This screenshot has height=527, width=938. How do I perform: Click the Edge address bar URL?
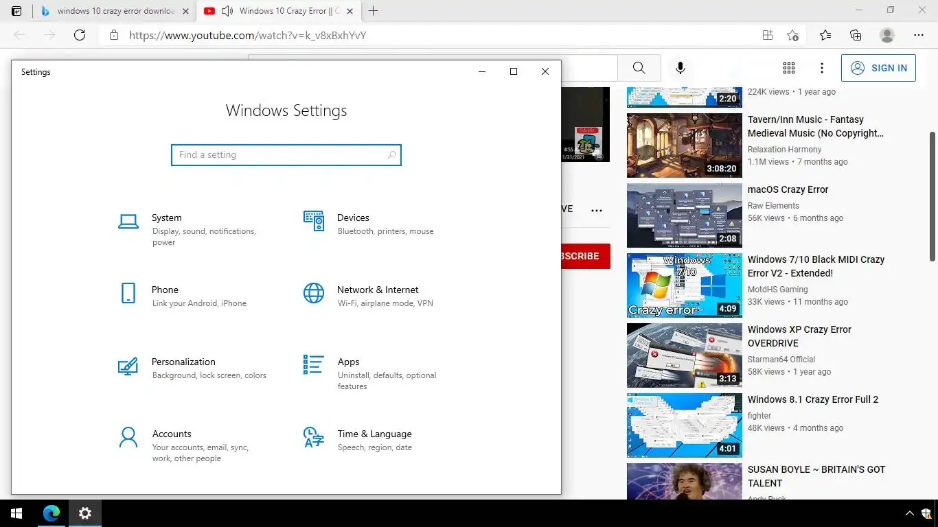click(x=248, y=35)
